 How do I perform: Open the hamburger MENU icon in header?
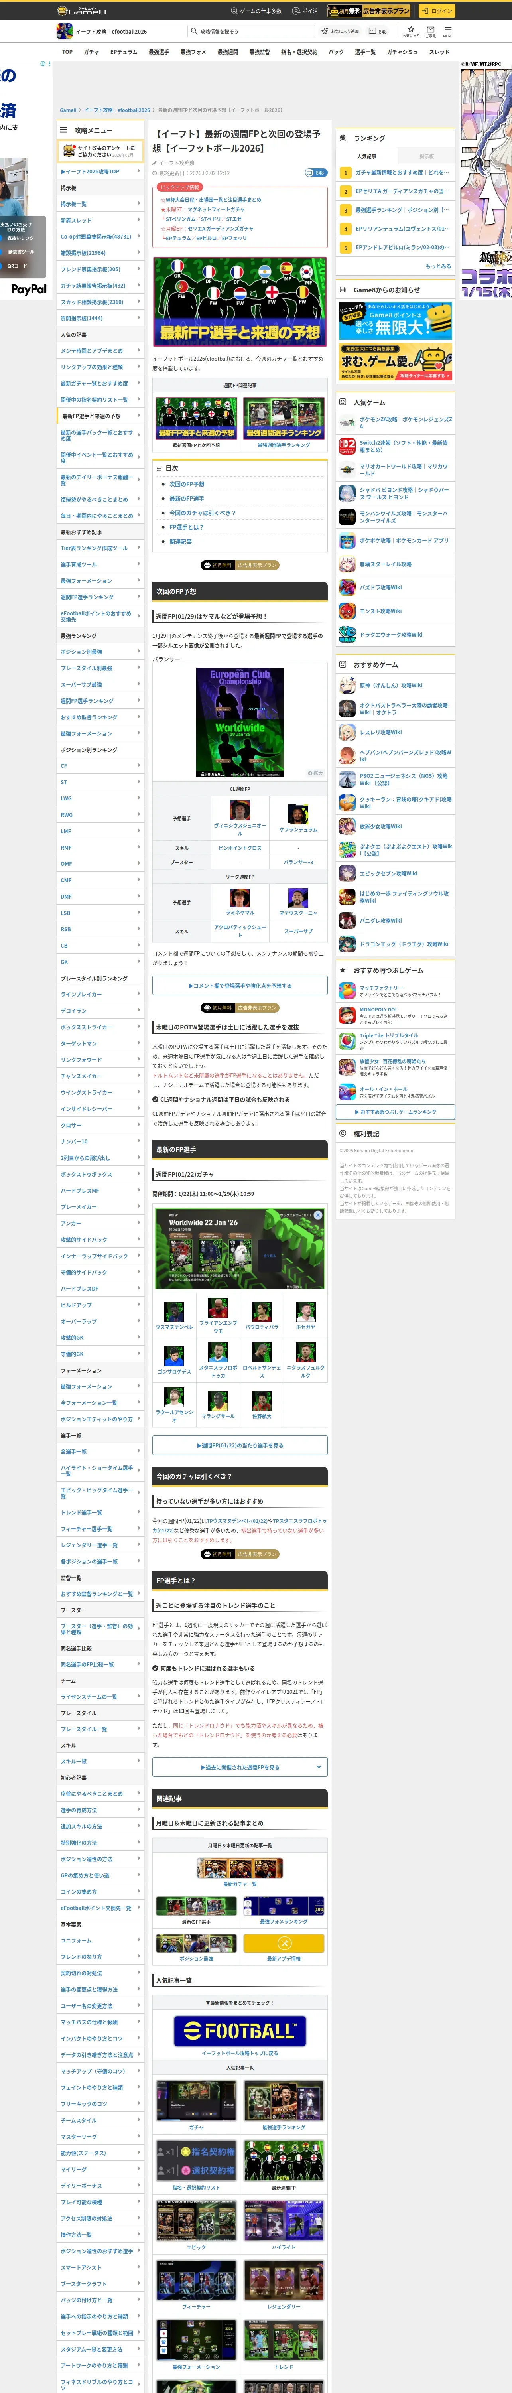(x=448, y=32)
